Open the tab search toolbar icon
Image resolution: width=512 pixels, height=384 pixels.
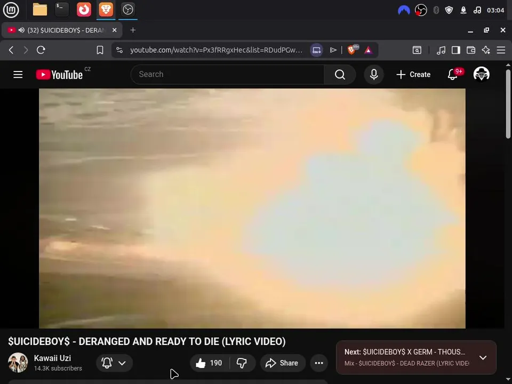(x=417, y=50)
